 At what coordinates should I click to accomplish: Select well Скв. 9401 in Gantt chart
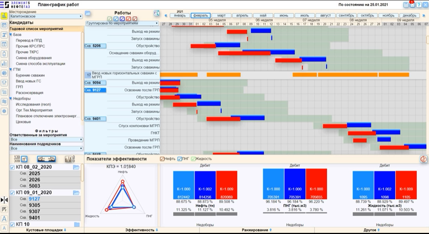[95, 119]
